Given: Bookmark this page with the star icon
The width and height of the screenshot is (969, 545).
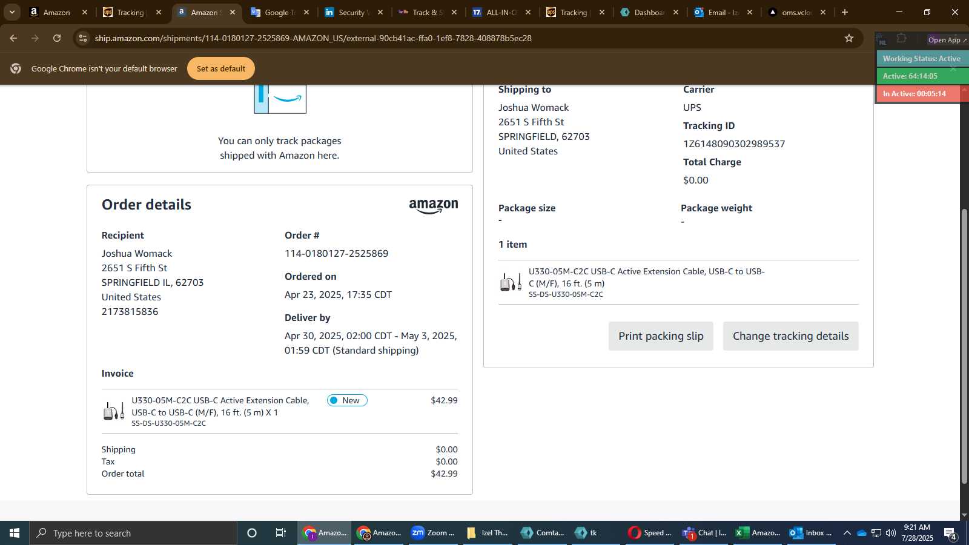Looking at the screenshot, I should click(849, 38).
